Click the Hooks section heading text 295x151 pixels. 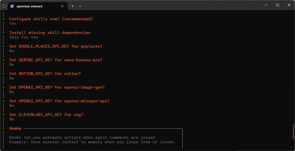pos(15,128)
